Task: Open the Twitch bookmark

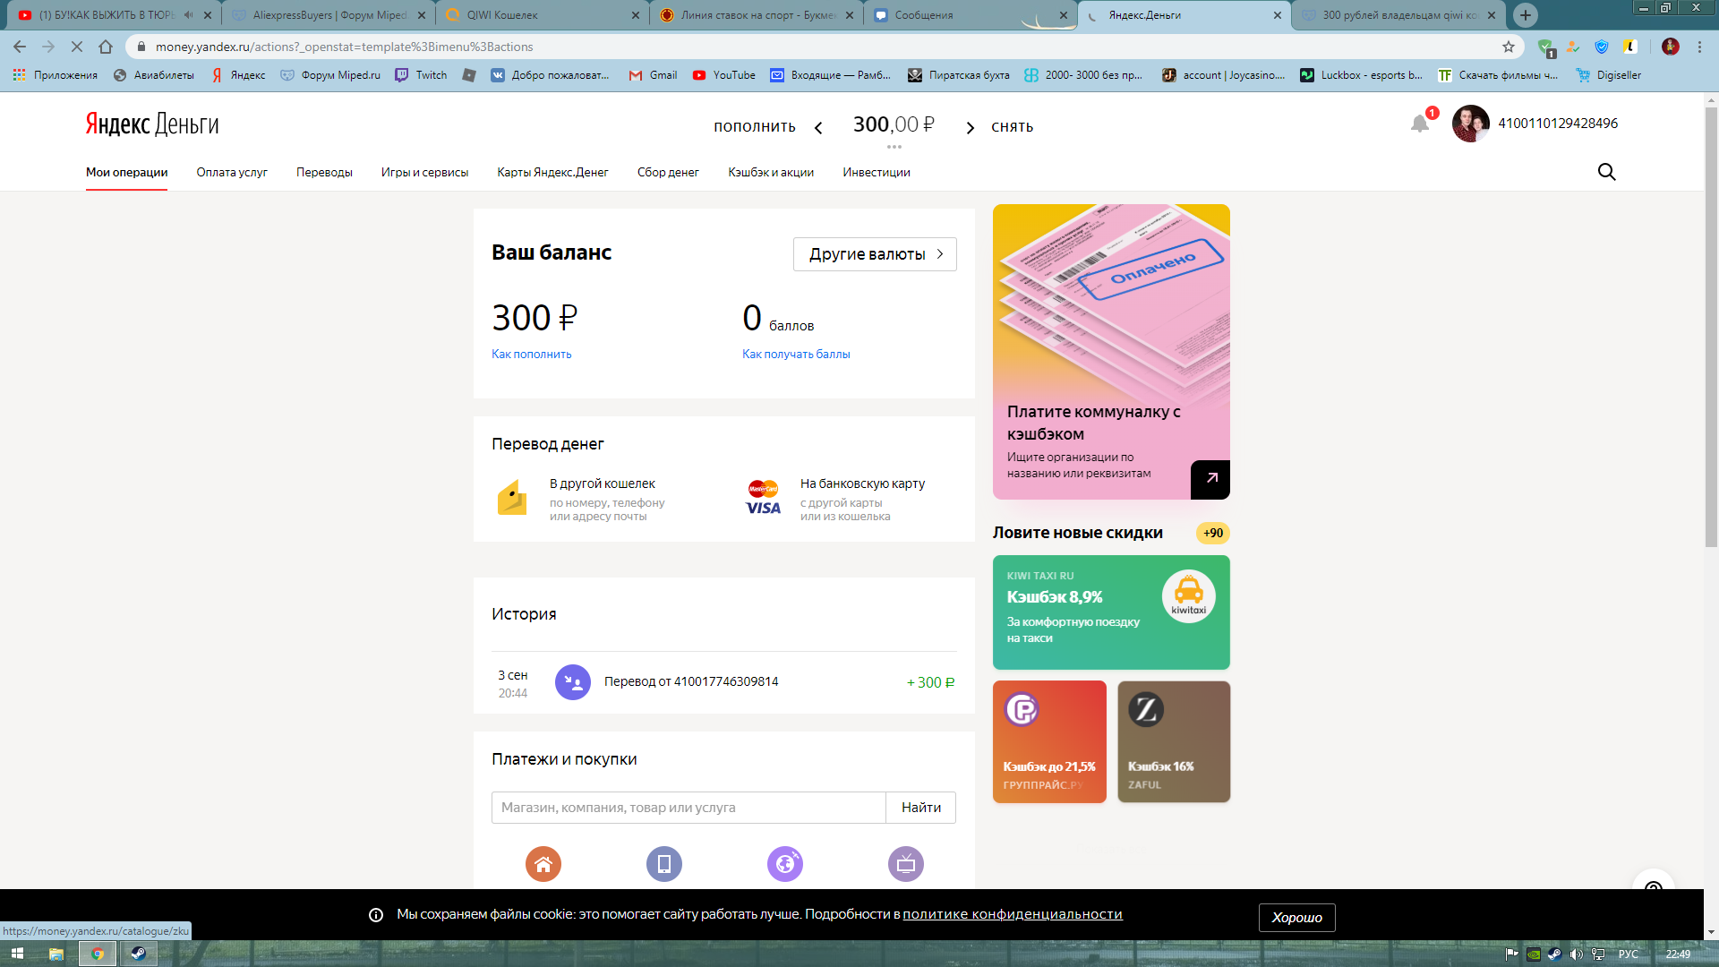Action: [x=421, y=75]
